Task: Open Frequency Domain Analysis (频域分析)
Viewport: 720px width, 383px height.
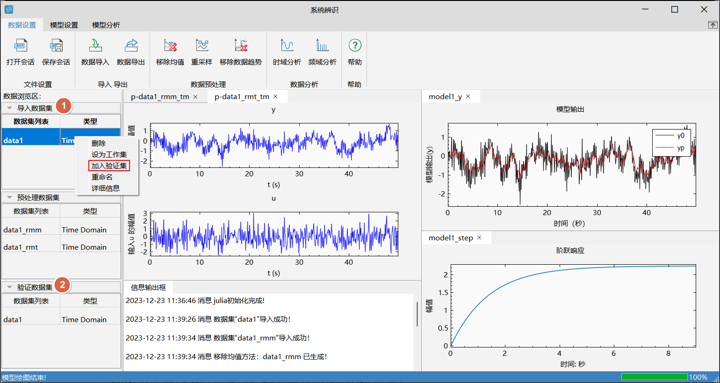Action: 323,46
